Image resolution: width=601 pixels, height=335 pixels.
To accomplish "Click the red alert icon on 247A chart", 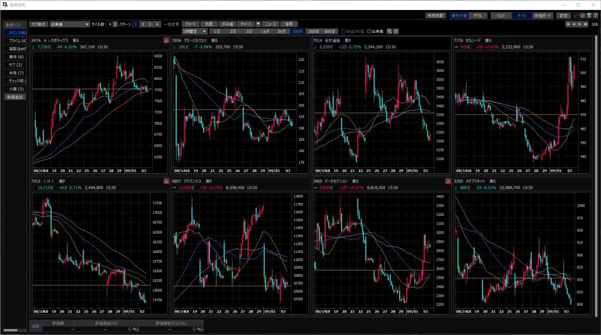I will [x=166, y=40].
